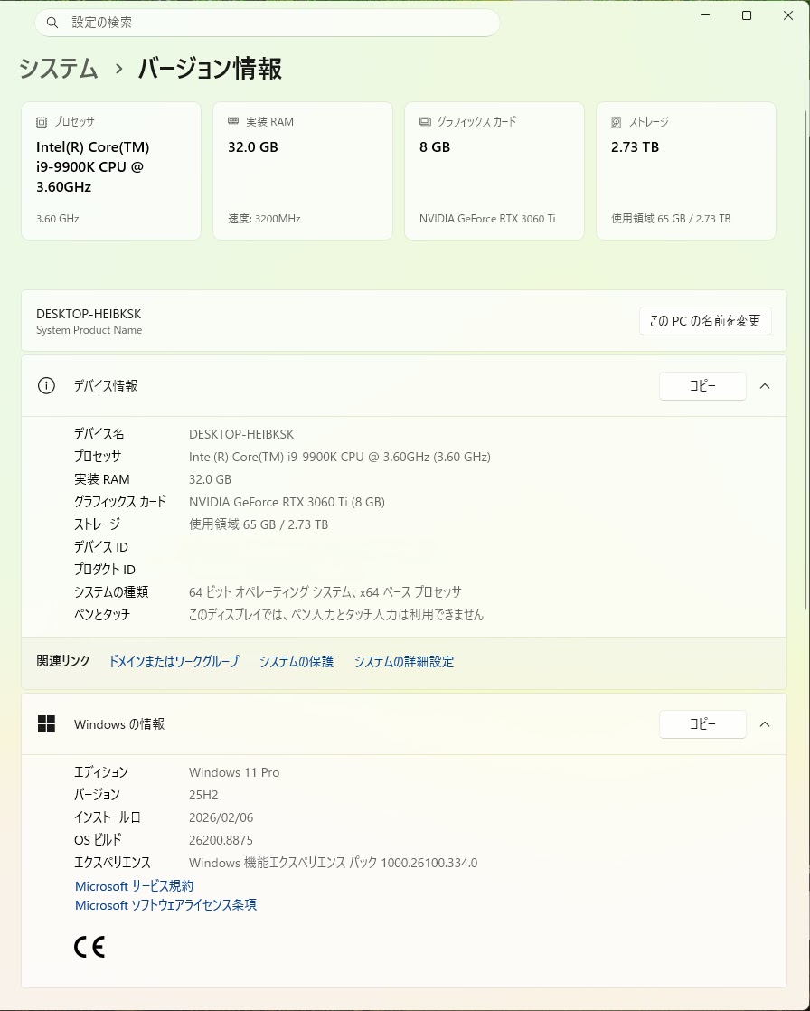Viewport: 810px width, 1011px height.
Task: Open システムの保護 link
Action: [x=297, y=662]
